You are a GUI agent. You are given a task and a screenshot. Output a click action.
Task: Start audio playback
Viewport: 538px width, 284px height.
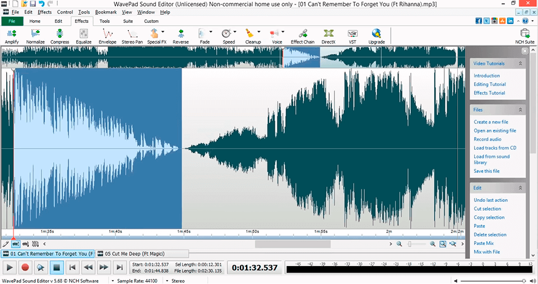(10, 268)
